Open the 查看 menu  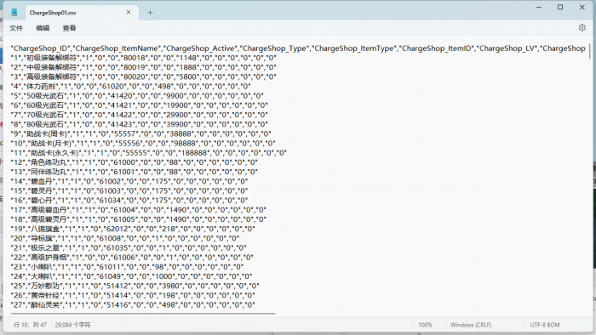click(69, 28)
